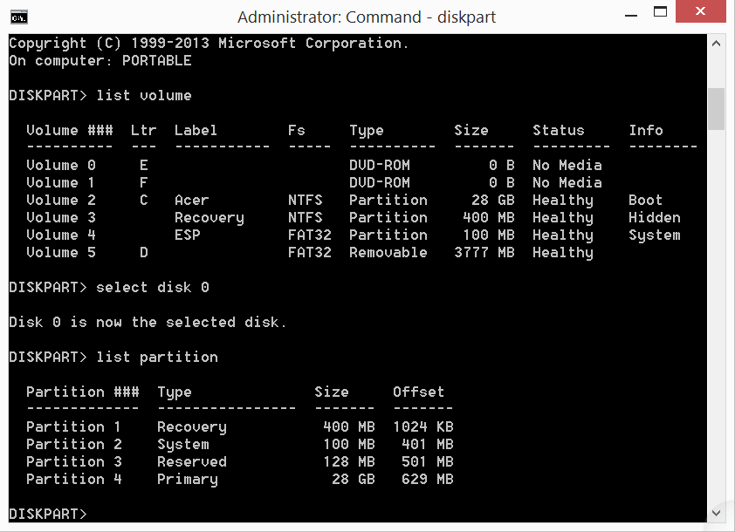Click the scrollbar up arrow

point(718,42)
